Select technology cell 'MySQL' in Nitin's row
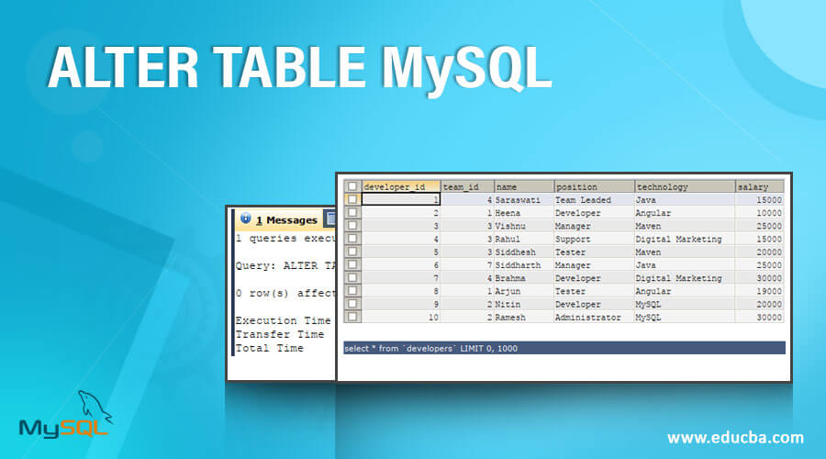This screenshot has width=826, height=459. (685, 304)
